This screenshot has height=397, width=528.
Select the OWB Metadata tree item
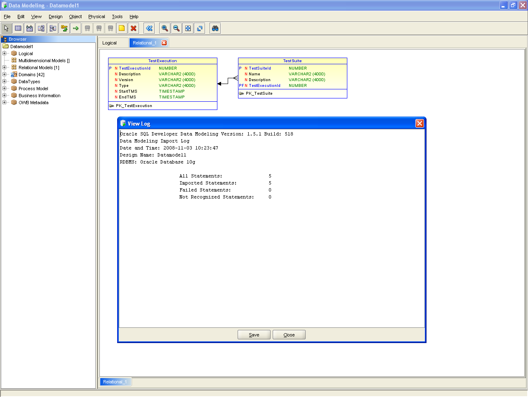pos(33,103)
